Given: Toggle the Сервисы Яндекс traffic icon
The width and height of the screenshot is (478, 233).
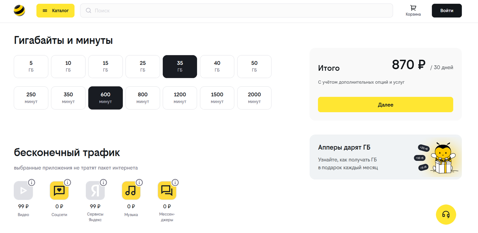Looking at the screenshot, I should (x=95, y=190).
